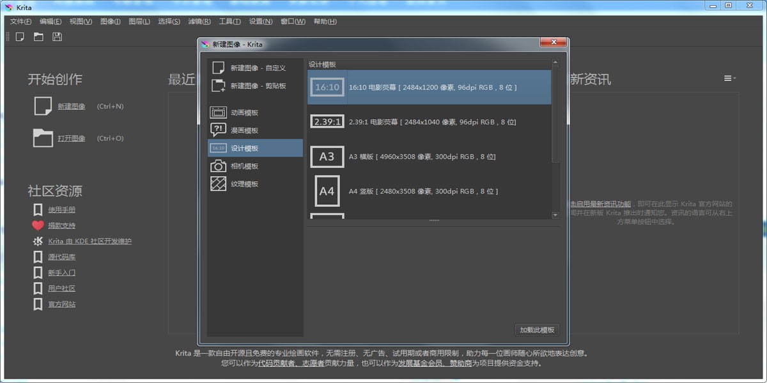
Task: Select the Comic templates (漫画模板) category icon
Action: pos(217,130)
